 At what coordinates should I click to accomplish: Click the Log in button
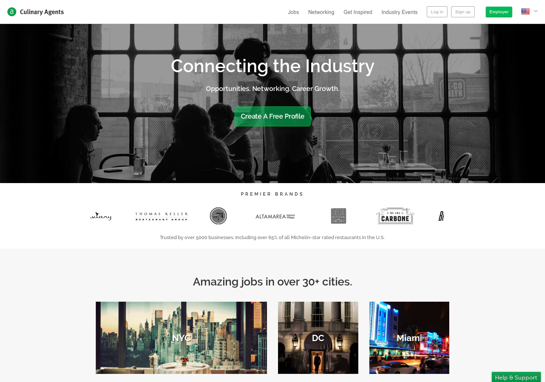coord(437,12)
